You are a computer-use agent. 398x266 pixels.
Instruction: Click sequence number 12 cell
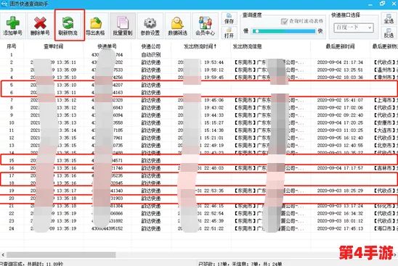(12, 138)
